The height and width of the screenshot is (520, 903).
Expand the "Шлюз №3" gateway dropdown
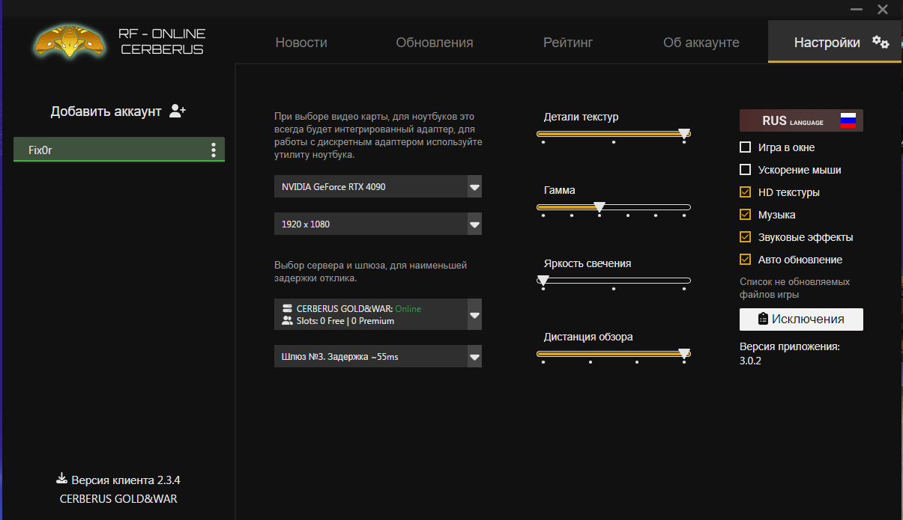[474, 357]
